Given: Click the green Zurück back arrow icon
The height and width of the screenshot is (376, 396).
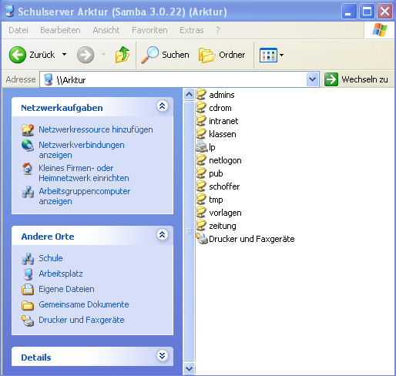Looking at the screenshot, I should tap(18, 55).
